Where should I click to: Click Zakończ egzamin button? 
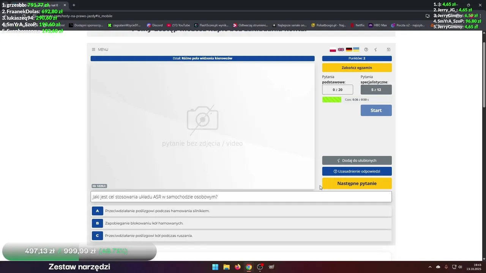click(x=357, y=67)
